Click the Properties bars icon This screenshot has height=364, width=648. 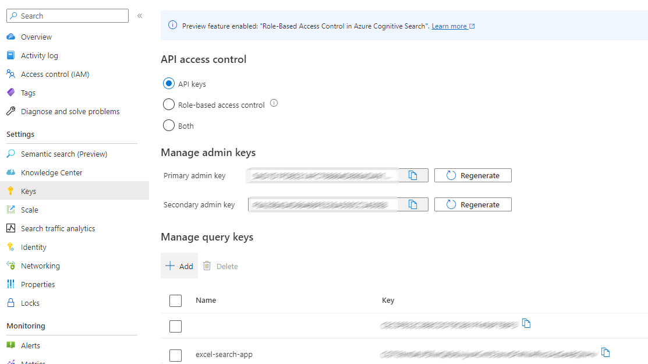[11, 284]
